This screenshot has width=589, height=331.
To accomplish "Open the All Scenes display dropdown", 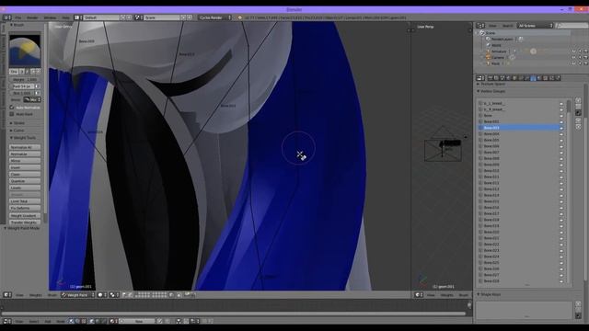I will click(536, 26).
